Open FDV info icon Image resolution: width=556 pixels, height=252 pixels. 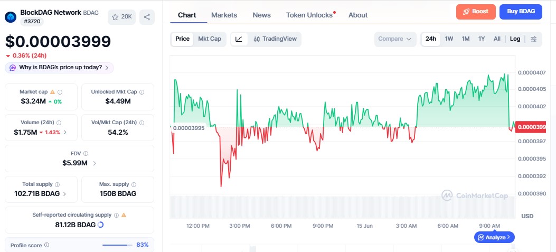point(86,154)
